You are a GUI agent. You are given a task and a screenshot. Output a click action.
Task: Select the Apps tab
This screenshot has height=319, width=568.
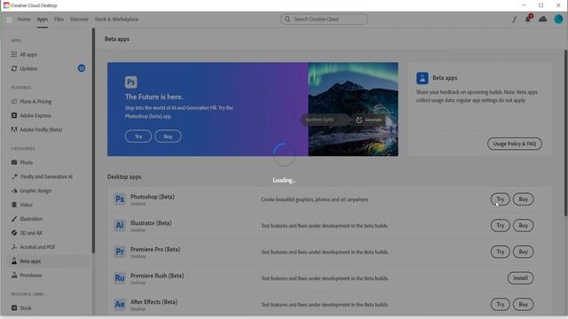(43, 19)
